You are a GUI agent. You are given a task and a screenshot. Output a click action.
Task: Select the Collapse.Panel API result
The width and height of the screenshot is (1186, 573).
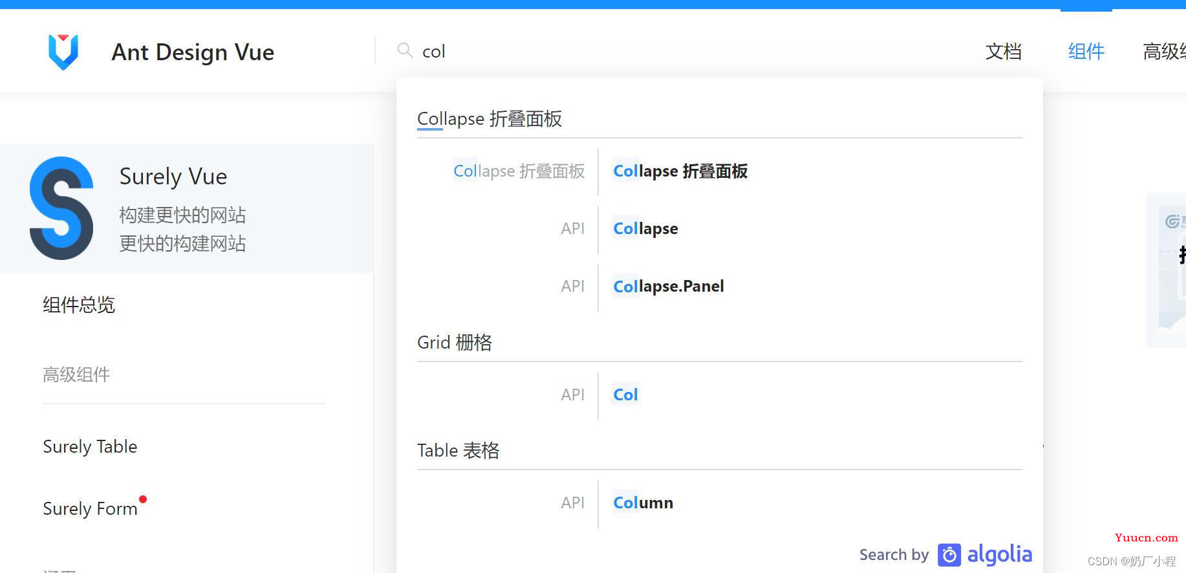point(669,286)
